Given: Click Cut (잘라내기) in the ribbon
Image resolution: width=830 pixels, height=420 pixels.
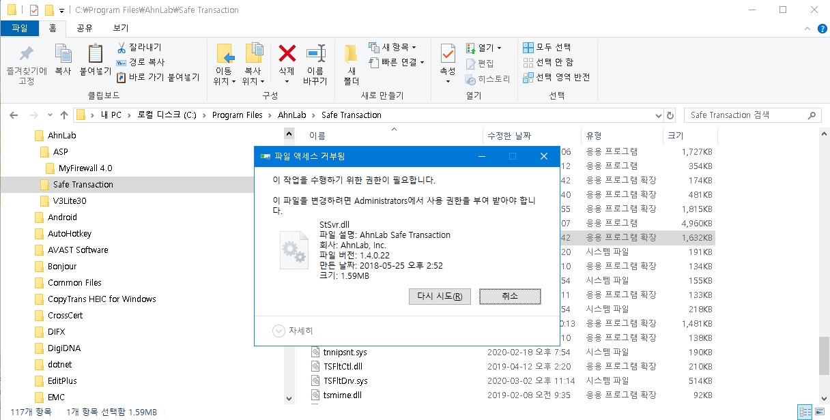Looking at the screenshot, I should pyautogui.click(x=139, y=47).
